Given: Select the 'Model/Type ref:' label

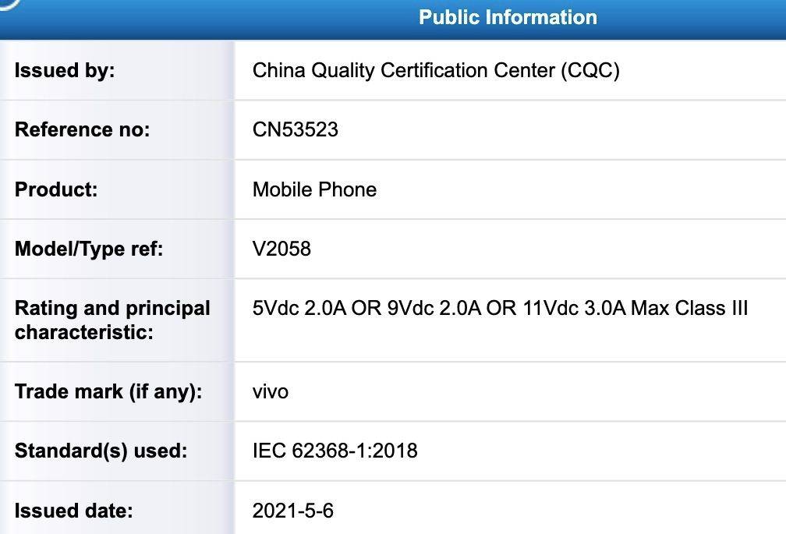Looking at the screenshot, I should (89, 249).
